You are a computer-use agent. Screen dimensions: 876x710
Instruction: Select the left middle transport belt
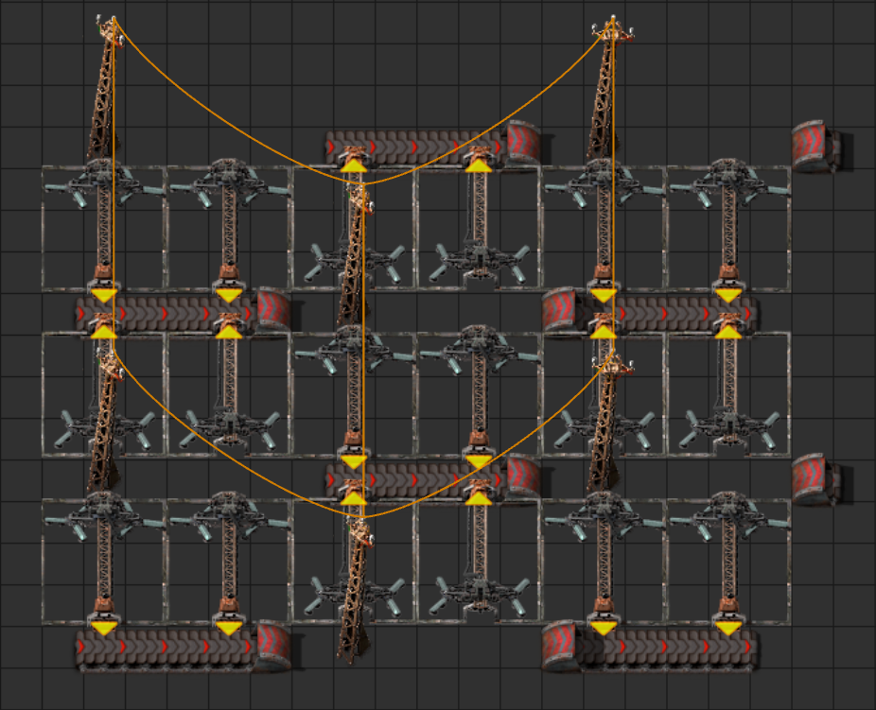click(x=166, y=315)
